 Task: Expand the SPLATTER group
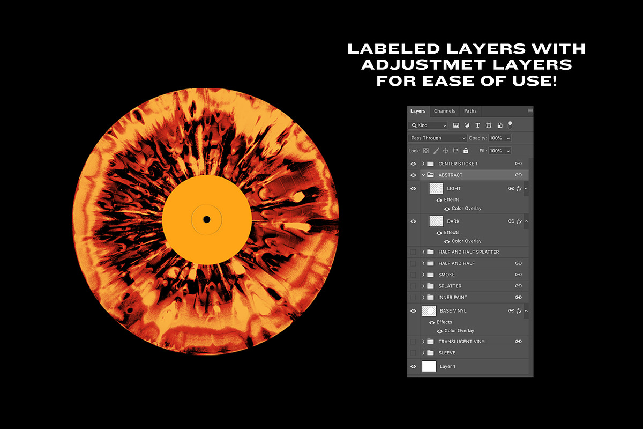(x=423, y=286)
